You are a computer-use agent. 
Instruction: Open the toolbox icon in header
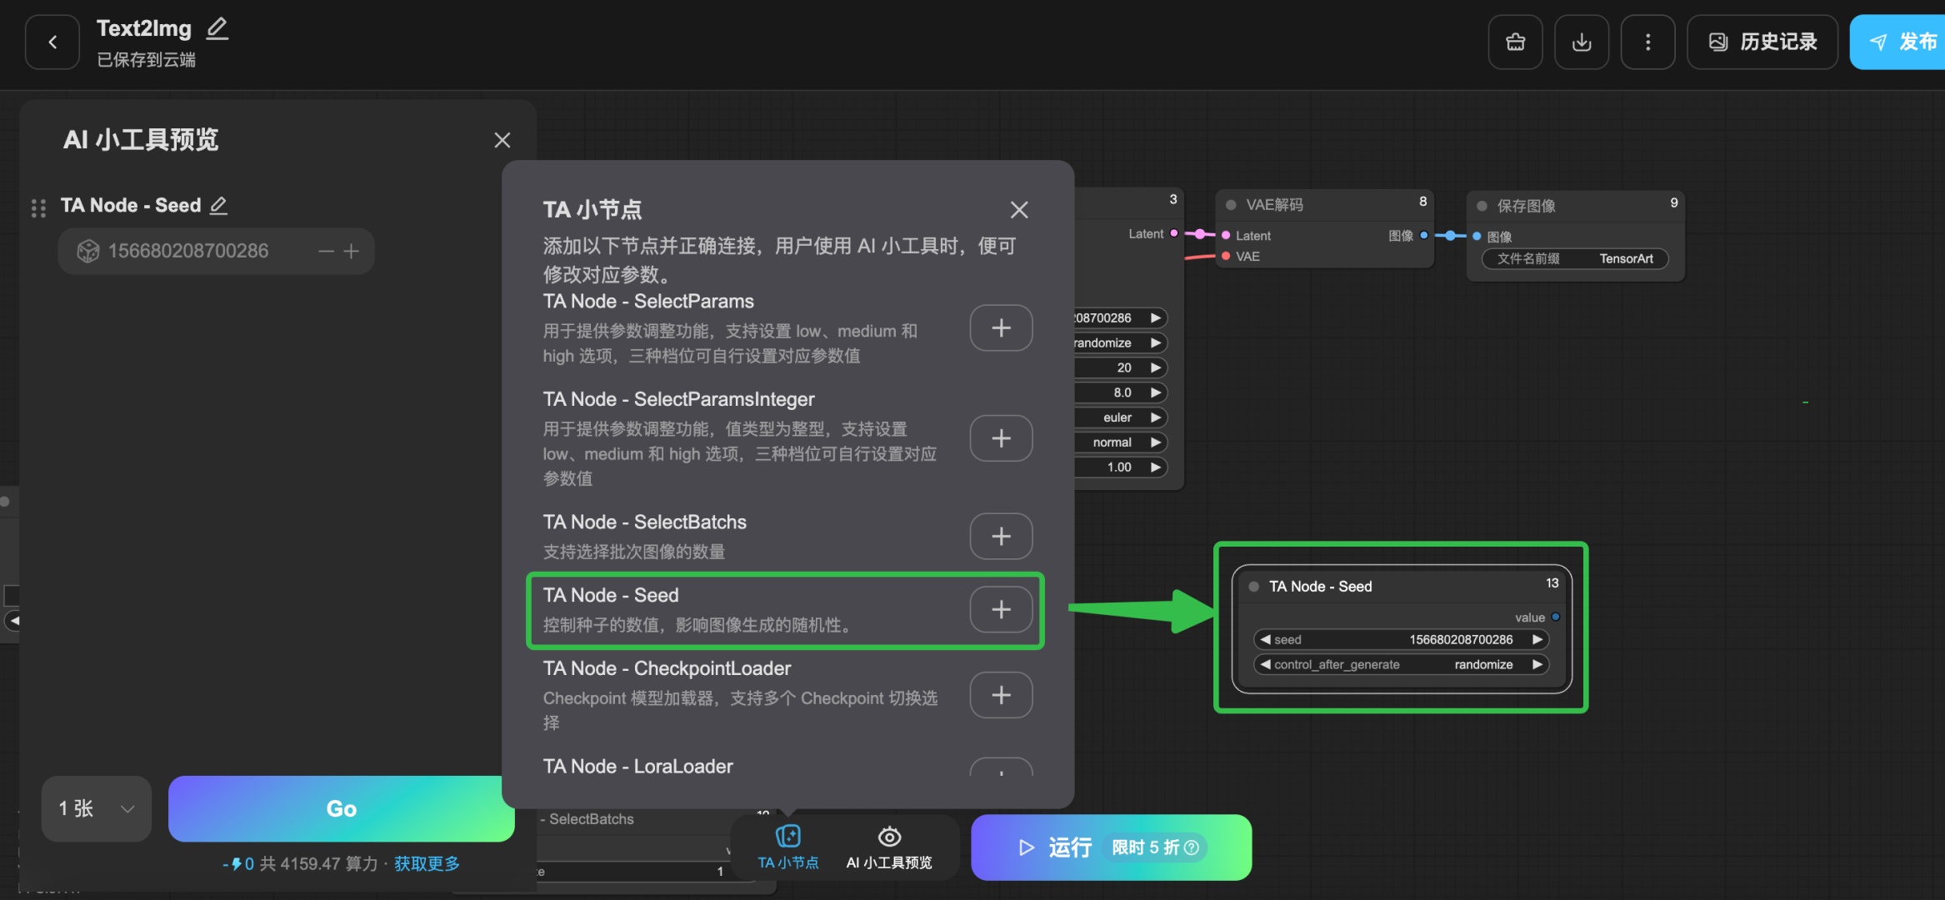[1515, 42]
